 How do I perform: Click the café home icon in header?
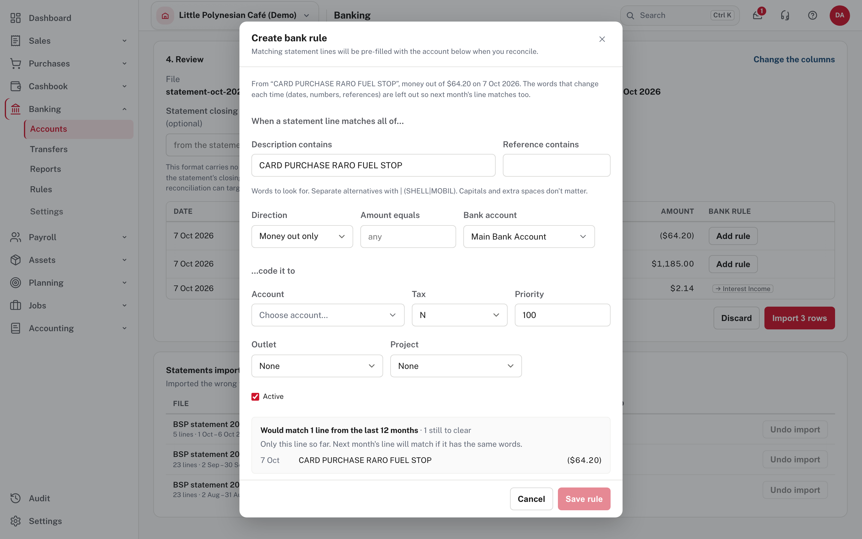(x=165, y=15)
